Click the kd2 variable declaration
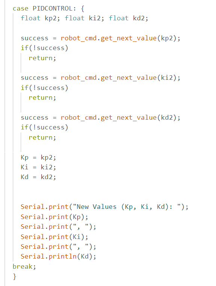The image size is (216, 286). point(141,18)
